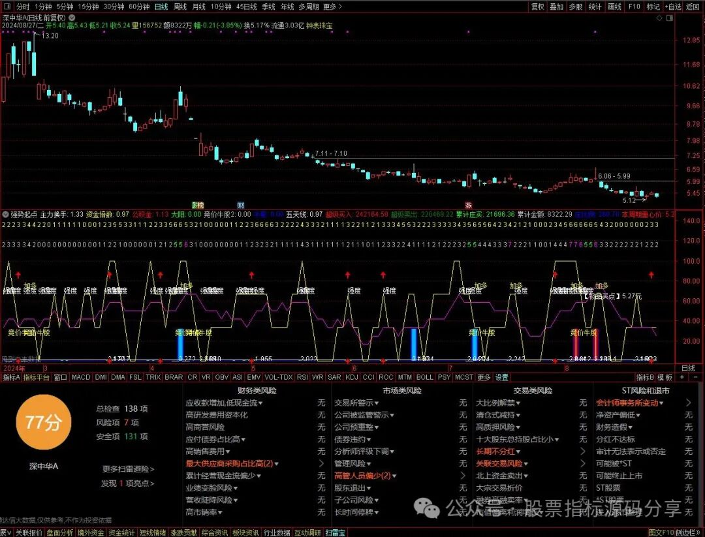Switch to the 5分钟 period
The image size is (705, 537).
pyautogui.click(x=65, y=7)
